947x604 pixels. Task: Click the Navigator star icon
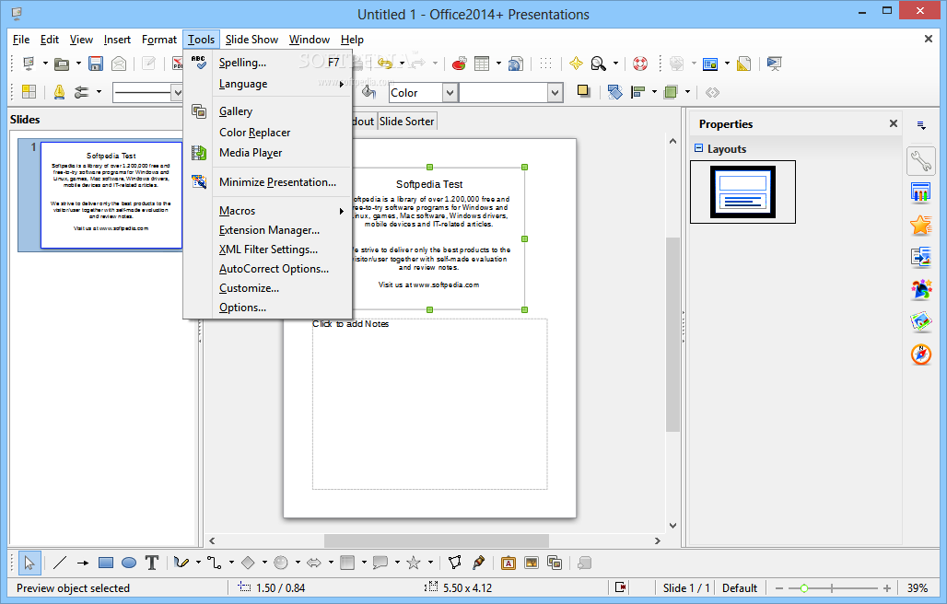[x=576, y=64]
